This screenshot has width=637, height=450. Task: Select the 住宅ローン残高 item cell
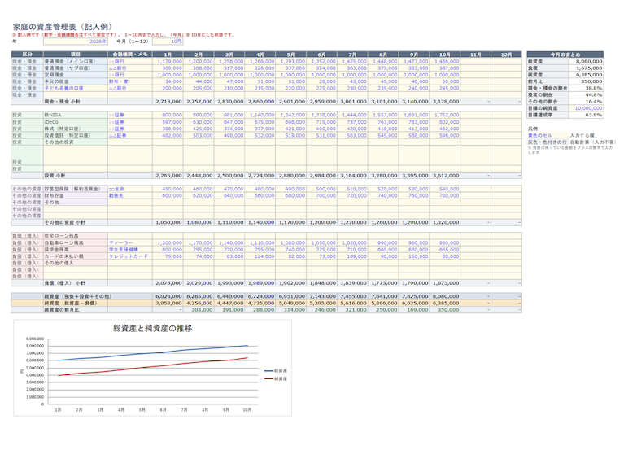tap(76, 236)
